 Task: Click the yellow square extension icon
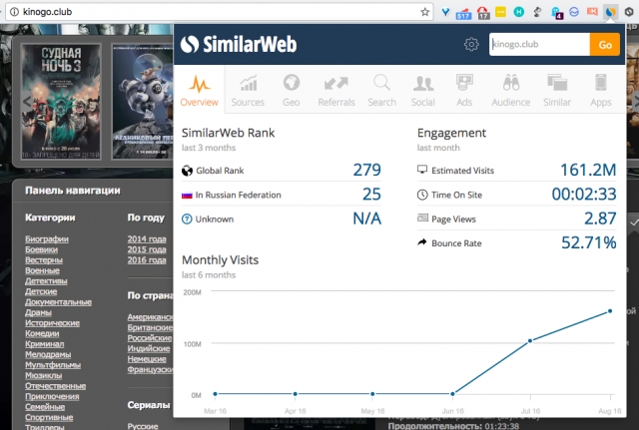[x=500, y=12]
